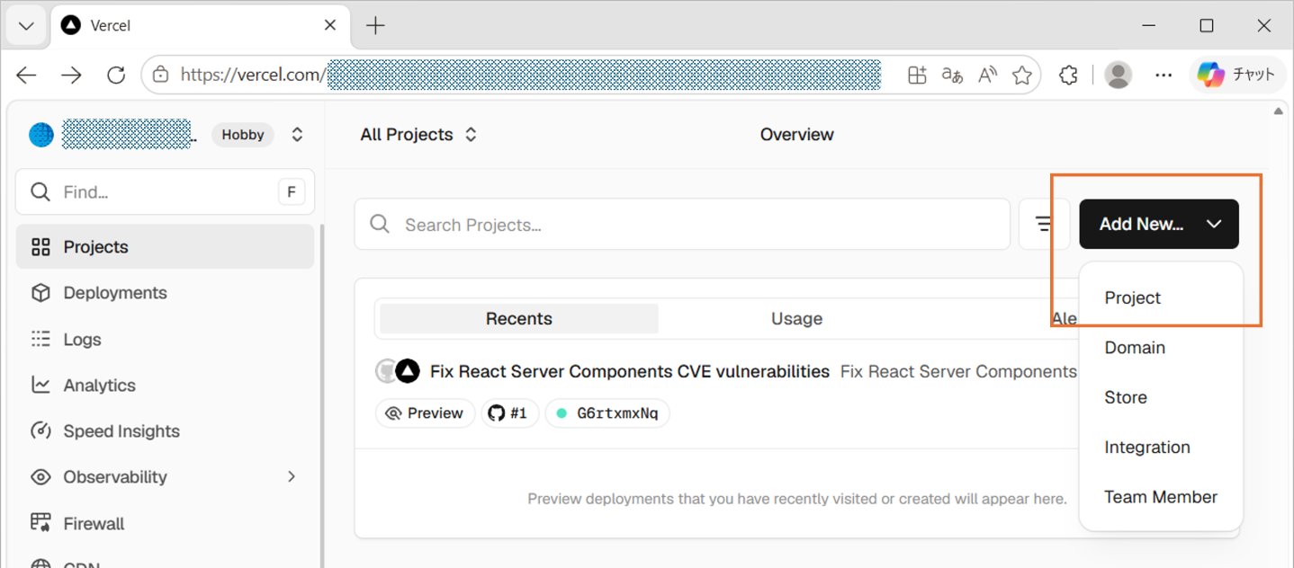Screen dimensions: 1294x568
Task: Open Fix React Server Components CVE vulnerabilities
Action: (x=630, y=371)
